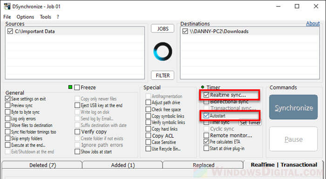Enable Bidirectional sync

point(206,102)
